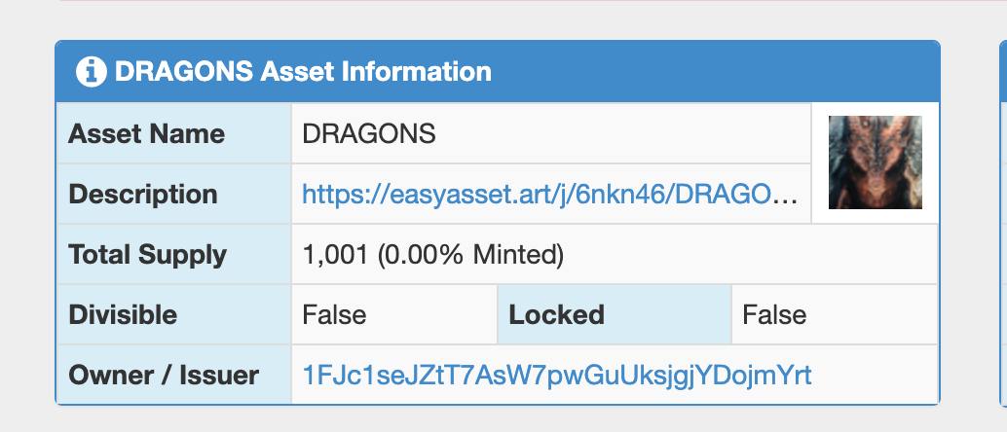Click the Divisible label cell

(x=174, y=314)
